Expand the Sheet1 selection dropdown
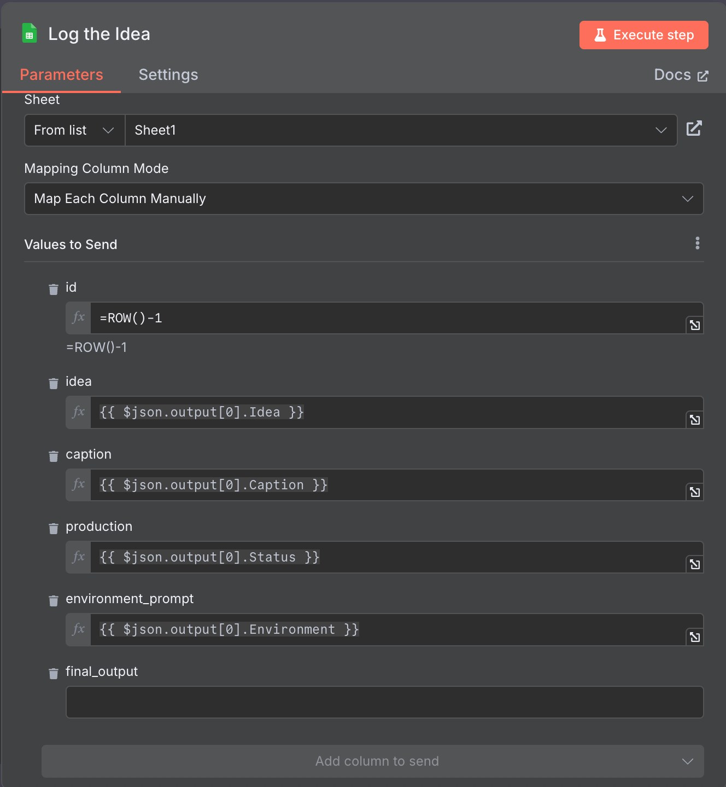The width and height of the screenshot is (726, 787). 401,130
